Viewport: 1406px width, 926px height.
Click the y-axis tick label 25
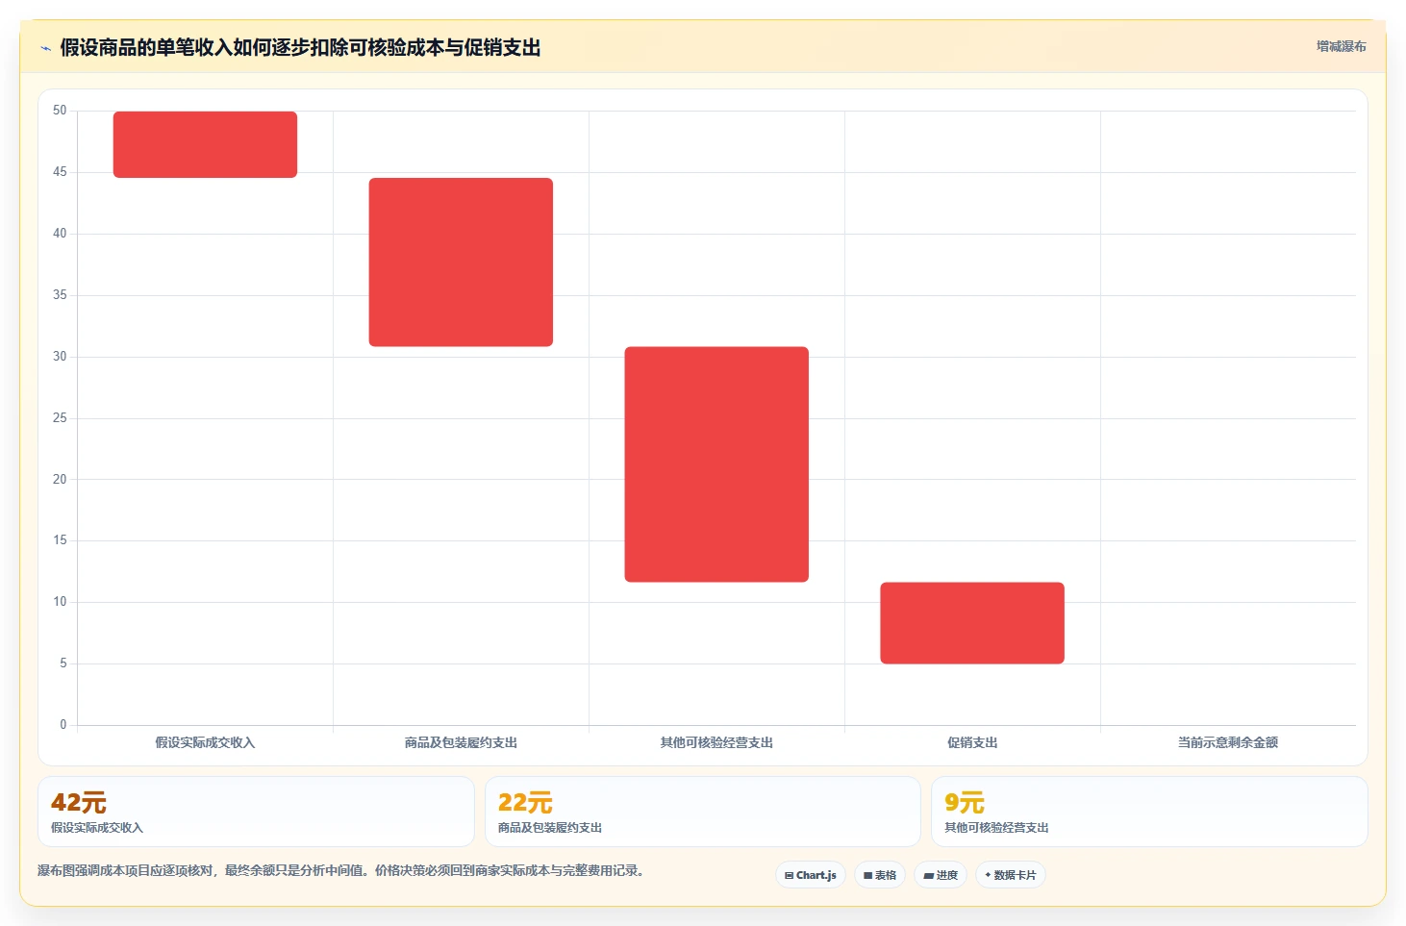[x=60, y=417]
